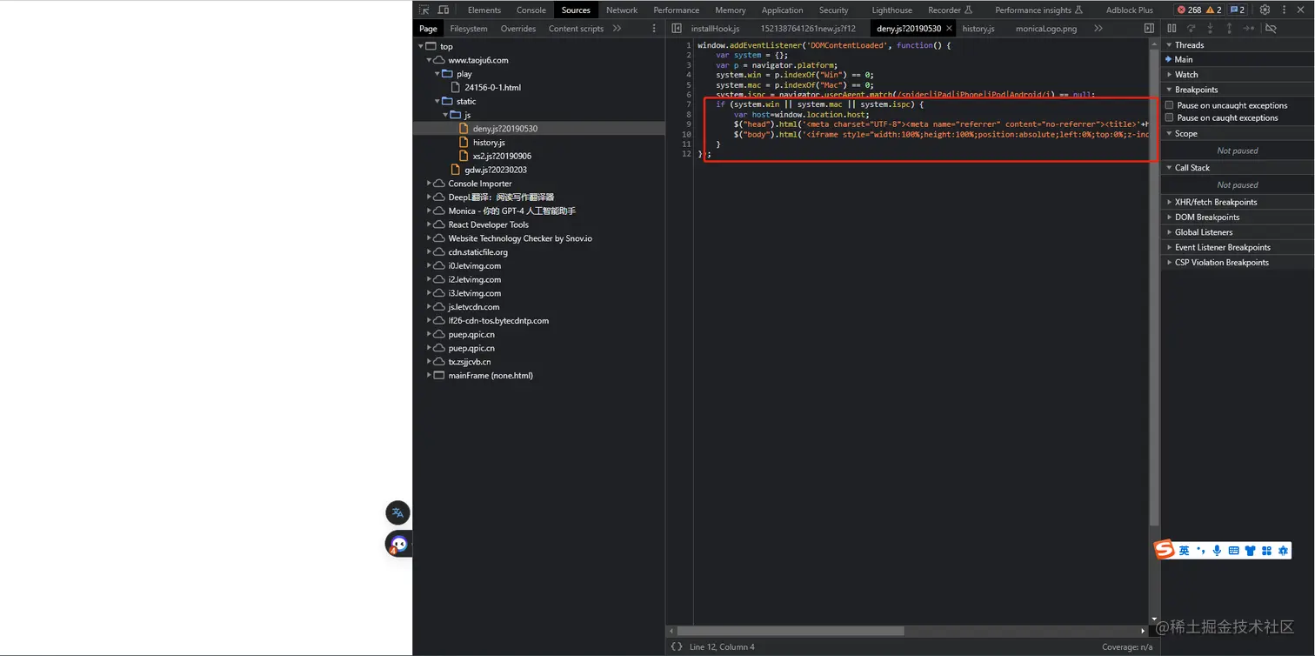Click the Sogou input method S logo

click(1165, 550)
